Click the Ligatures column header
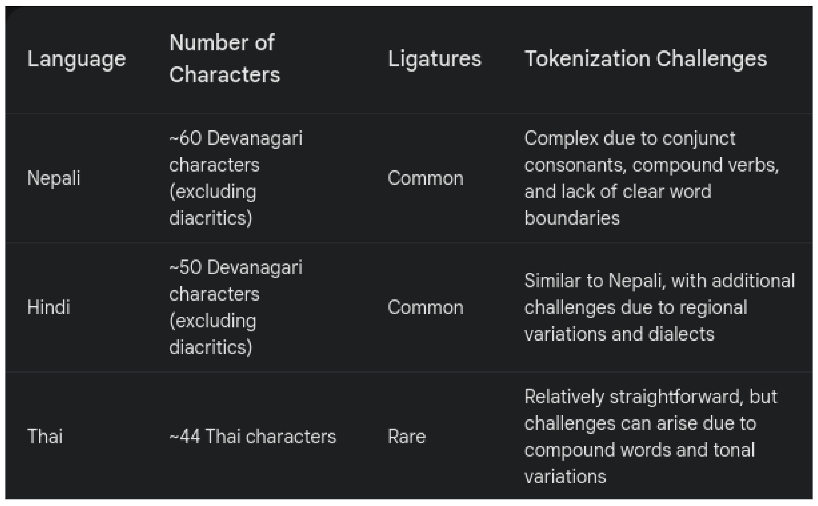Image resolution: width=818 pixels, height=506 pixels. [434, 59]
